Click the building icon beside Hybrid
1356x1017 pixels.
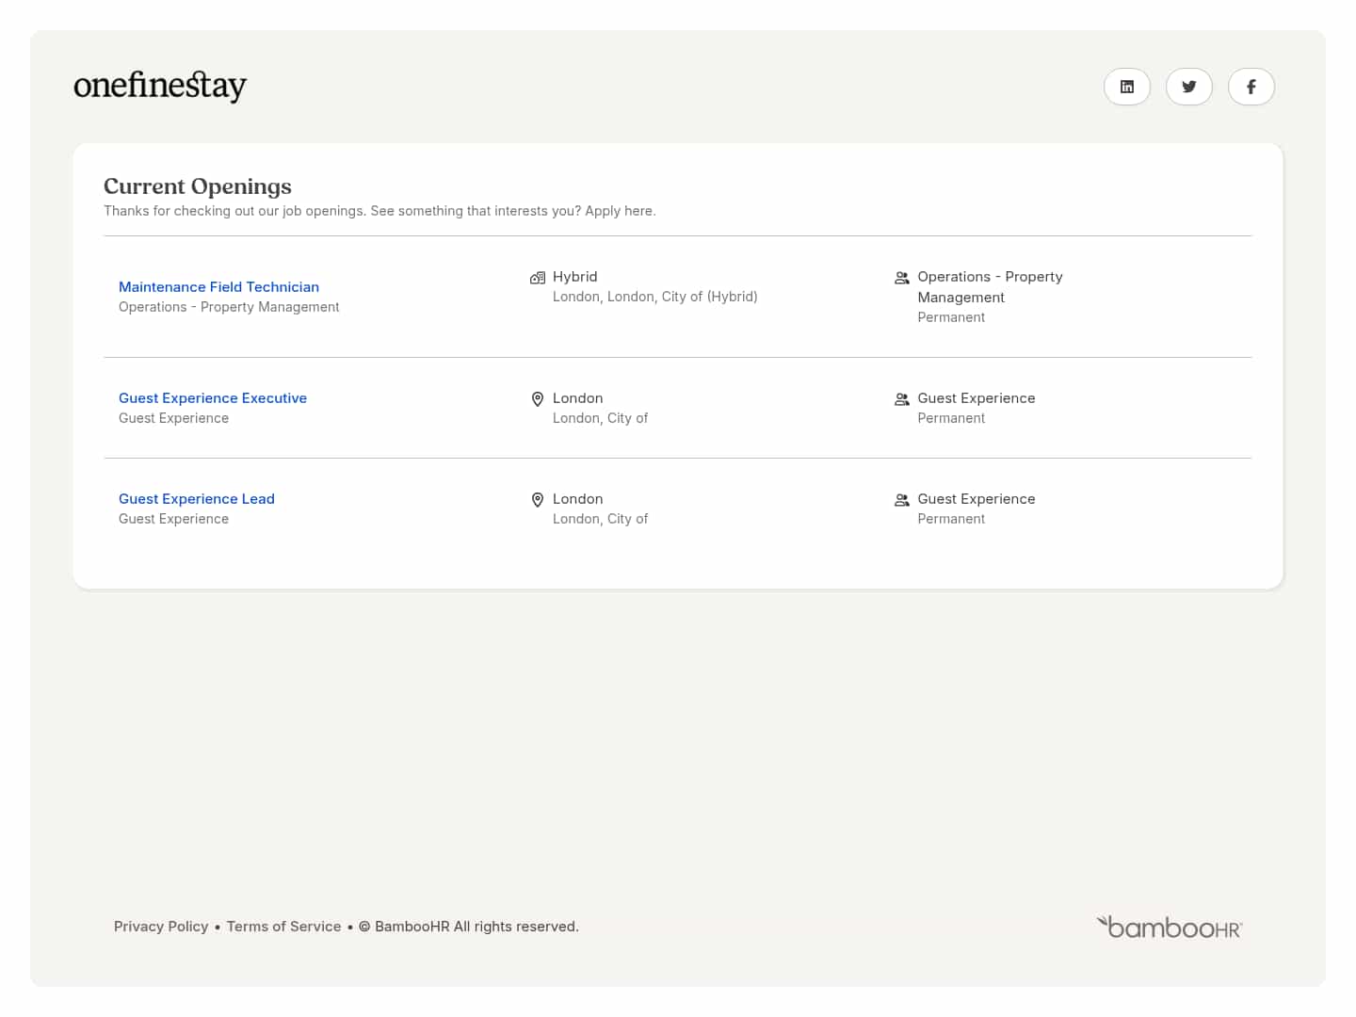(538, 278)
